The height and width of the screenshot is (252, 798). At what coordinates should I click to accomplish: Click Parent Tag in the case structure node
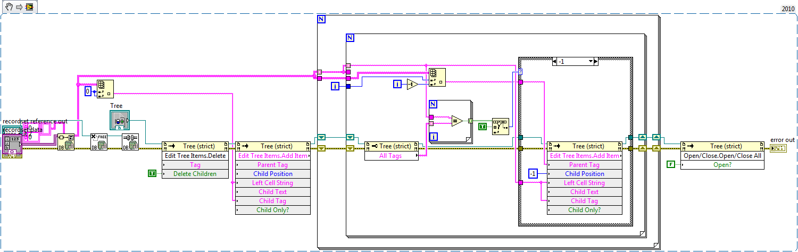[585, 164]
